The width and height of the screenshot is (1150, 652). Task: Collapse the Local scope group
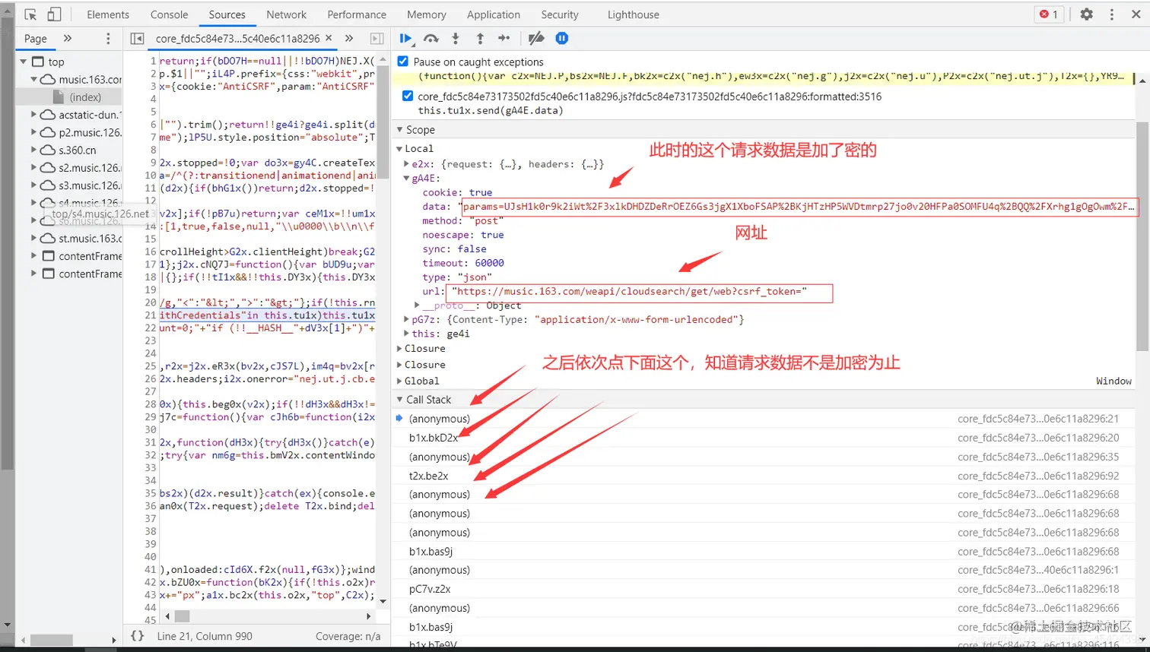pos(399,148)
